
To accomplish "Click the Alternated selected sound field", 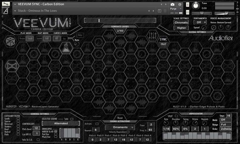I will point(61,123).
